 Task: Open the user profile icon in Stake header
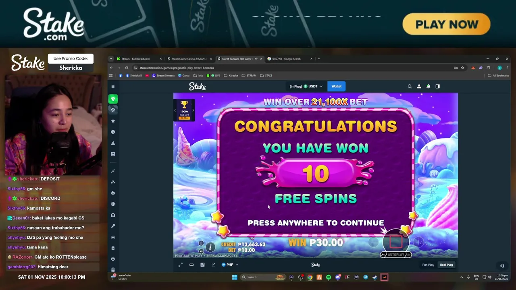pos(419,86)
